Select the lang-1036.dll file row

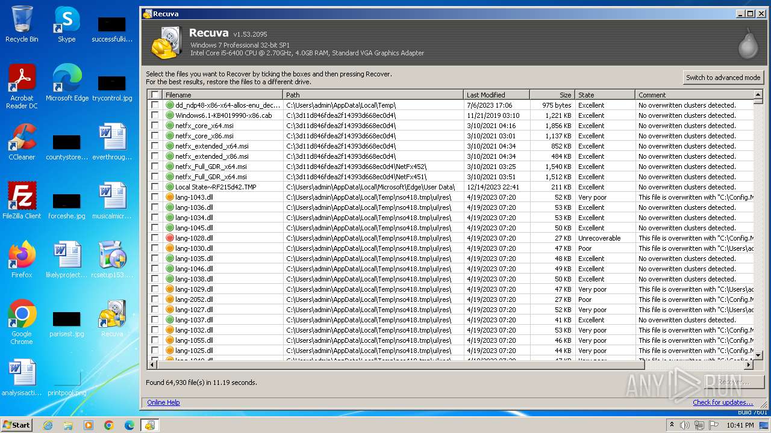pyautogui.click(x=451, y=207)
